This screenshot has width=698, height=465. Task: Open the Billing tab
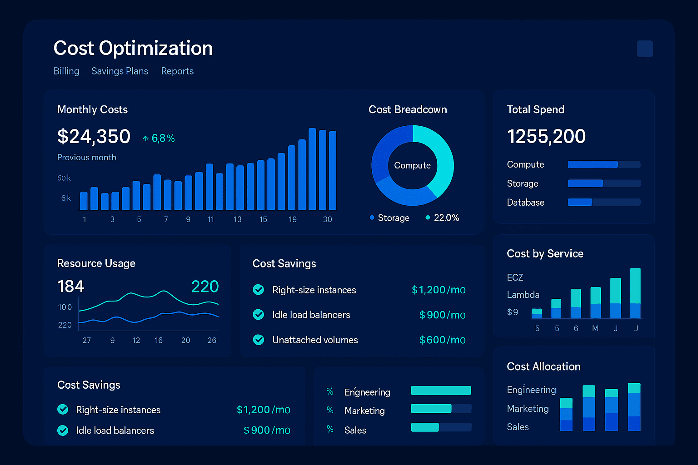point(66,71)
